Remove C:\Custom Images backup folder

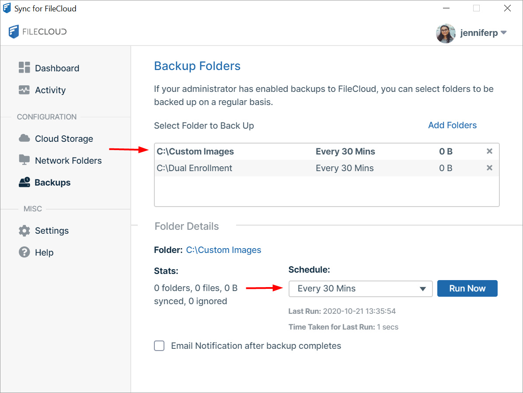pos(489,151)
